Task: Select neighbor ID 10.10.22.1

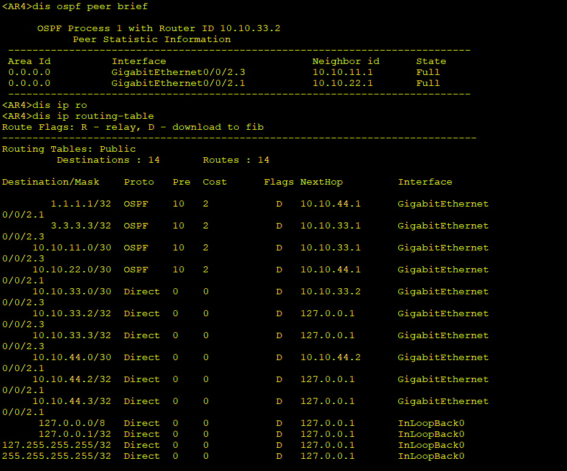Action: (342, 83)
